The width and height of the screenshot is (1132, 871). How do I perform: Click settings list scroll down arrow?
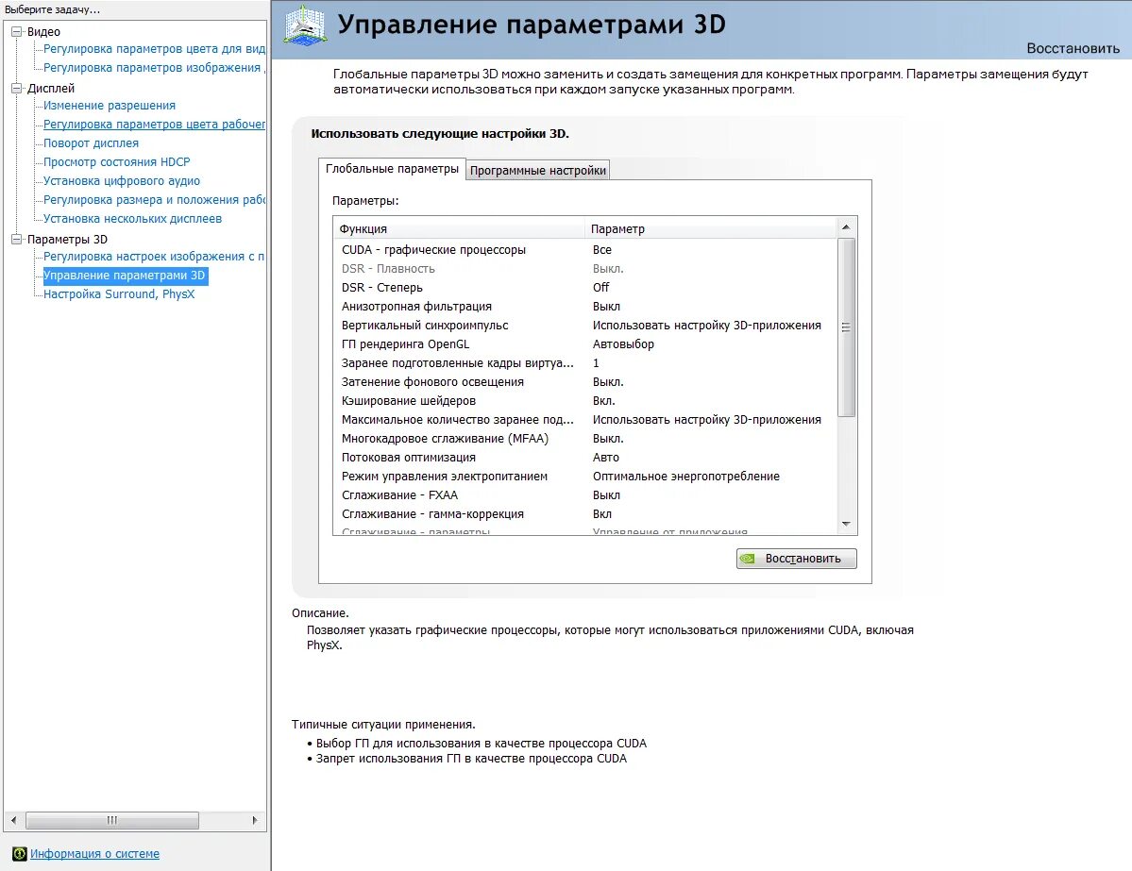tap(846, 524)
